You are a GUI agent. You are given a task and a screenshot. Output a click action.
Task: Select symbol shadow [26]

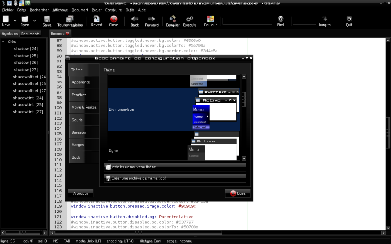coord(26,62)
